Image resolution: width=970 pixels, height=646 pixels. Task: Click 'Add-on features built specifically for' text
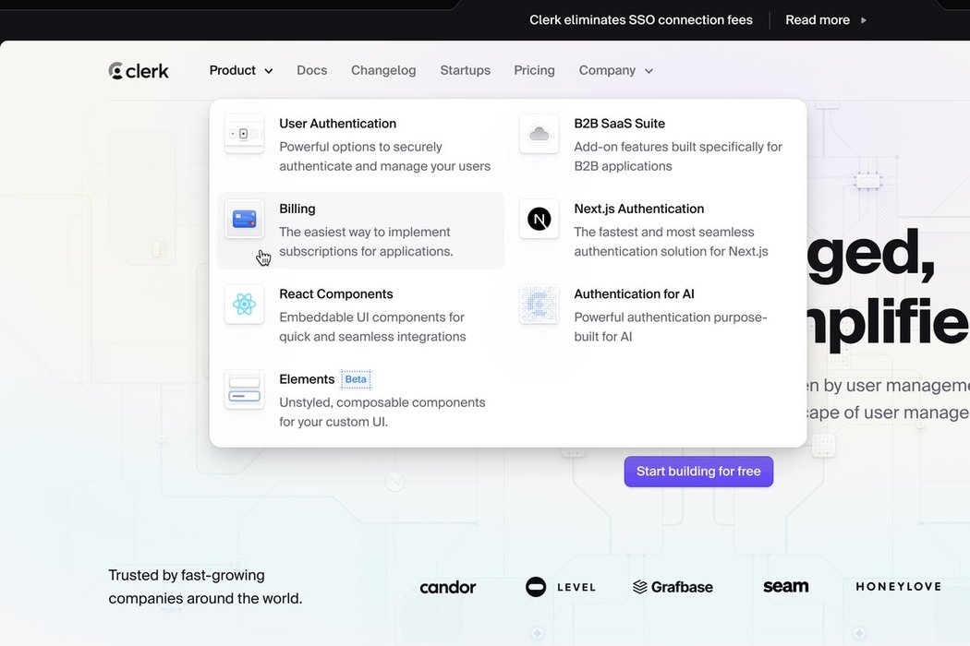pos(678,147)
